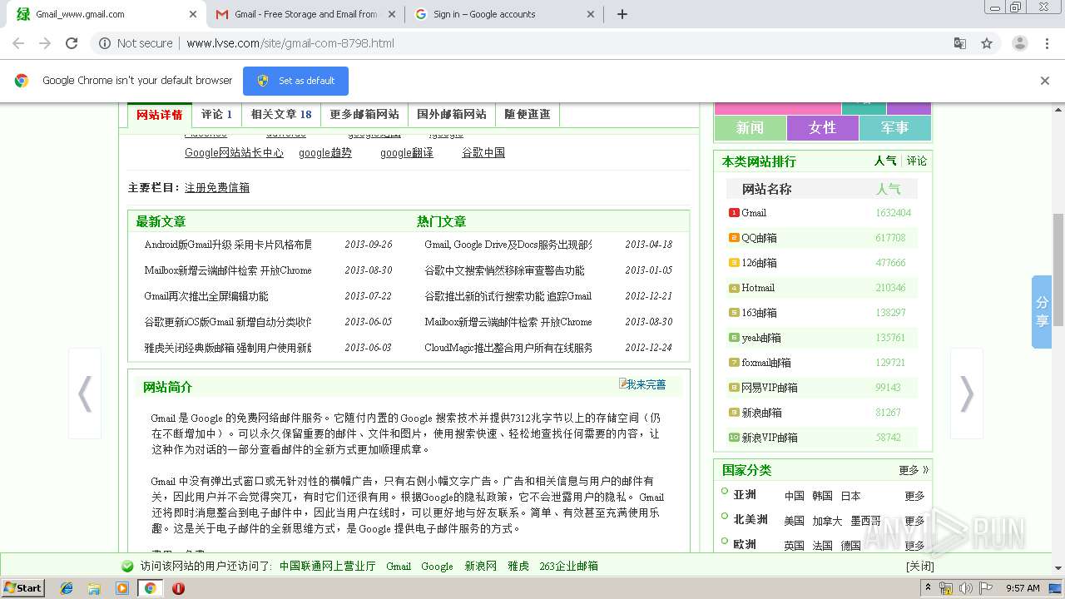Click the 我来完善 edit icon link
Image resolution: width=1065 pixels, height=599 pixels.
click(642, 384)
